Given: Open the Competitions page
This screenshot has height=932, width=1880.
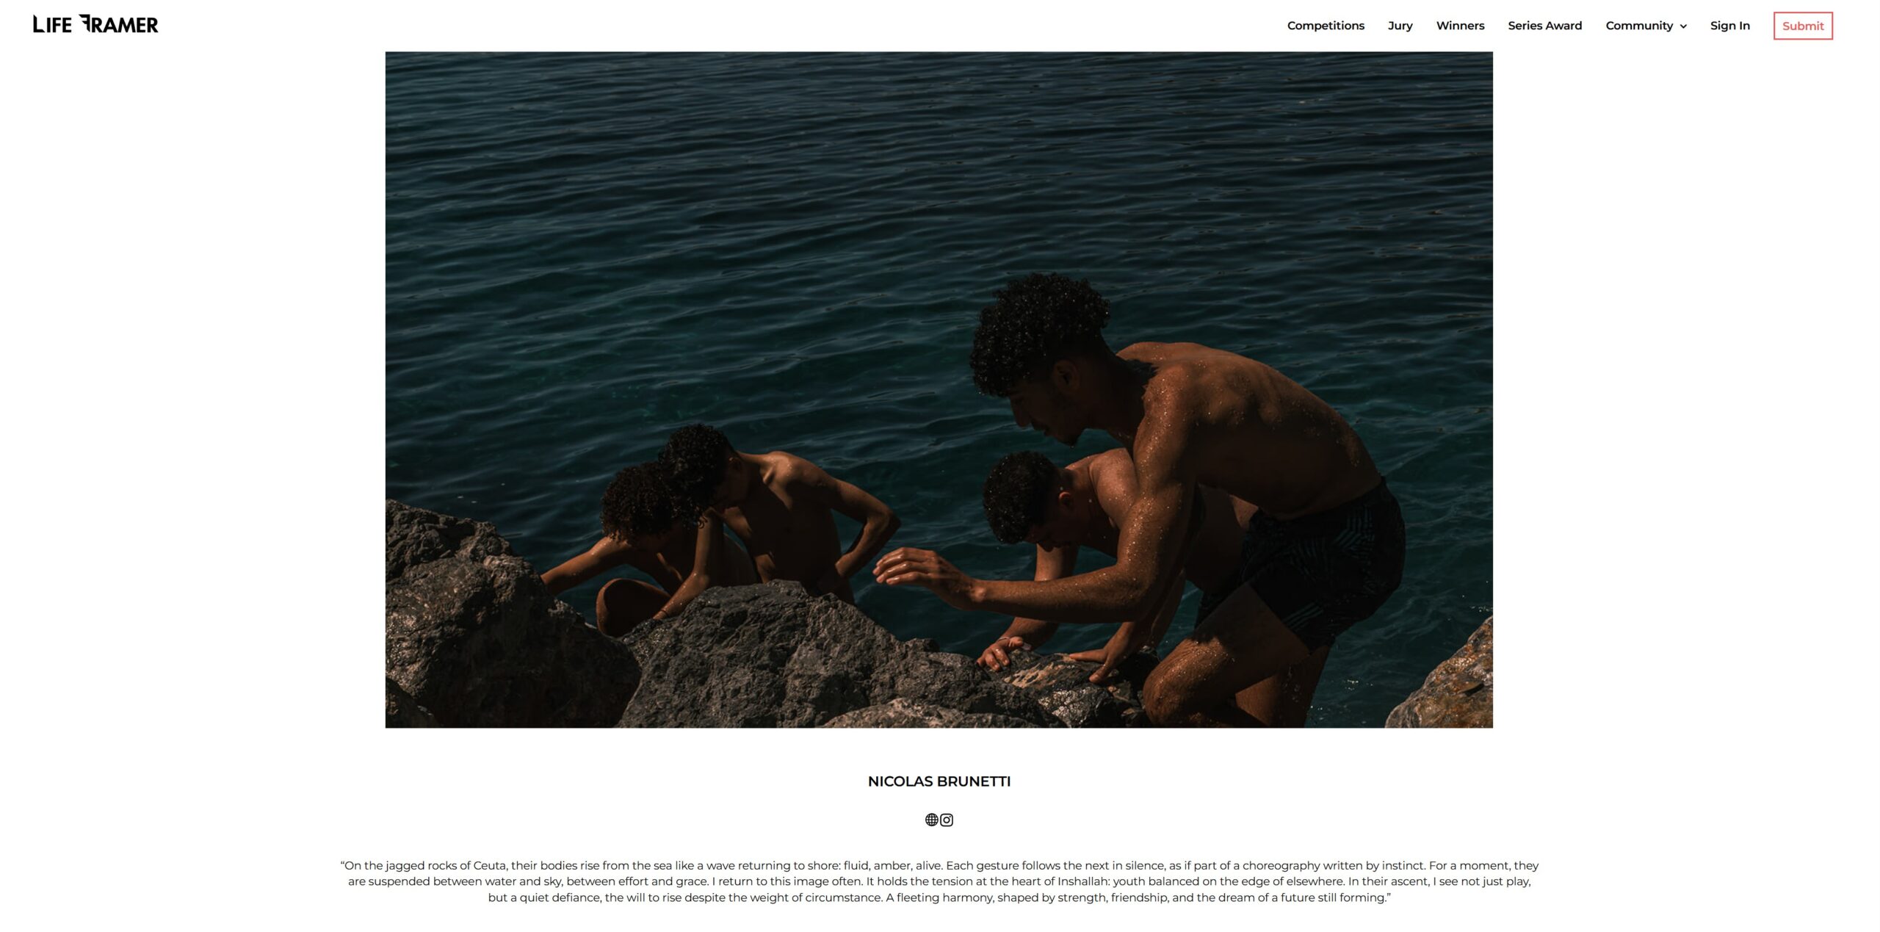Looking at the screenshot, I should [1326, 26].
